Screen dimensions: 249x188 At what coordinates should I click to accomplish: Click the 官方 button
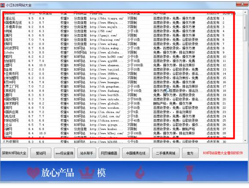(x=190, y=153)
